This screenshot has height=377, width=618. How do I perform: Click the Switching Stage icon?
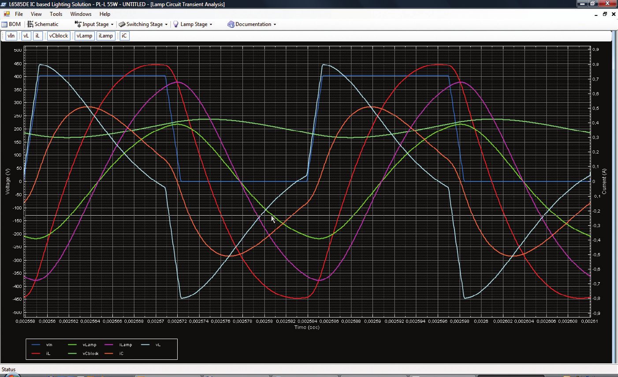122,24
